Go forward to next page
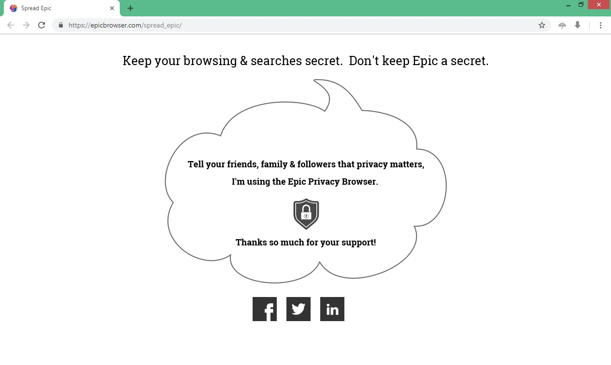 pyautogui.click(x=26, y=25)
